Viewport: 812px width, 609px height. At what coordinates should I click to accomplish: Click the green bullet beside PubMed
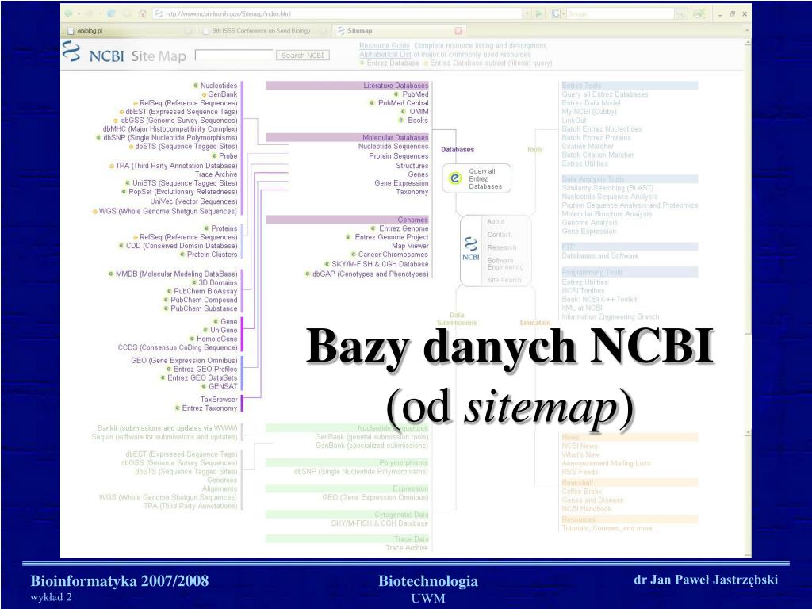396,94
